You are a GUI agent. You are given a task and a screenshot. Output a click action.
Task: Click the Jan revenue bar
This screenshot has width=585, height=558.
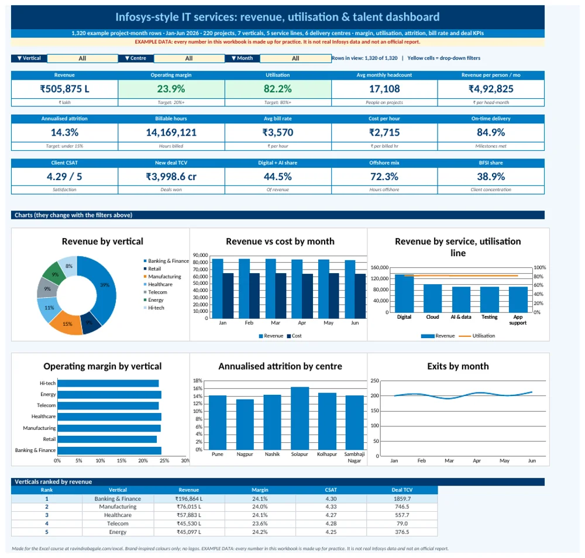[x=218, y=288]
